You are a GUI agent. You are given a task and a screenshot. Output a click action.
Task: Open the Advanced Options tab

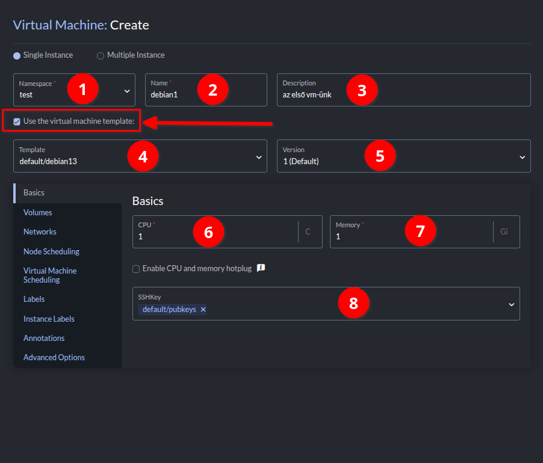(54, 357)
